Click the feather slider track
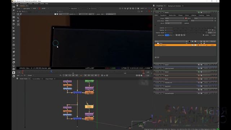This screenshot has height=130, width=231. pyautogui.click(x=190, y=30)
